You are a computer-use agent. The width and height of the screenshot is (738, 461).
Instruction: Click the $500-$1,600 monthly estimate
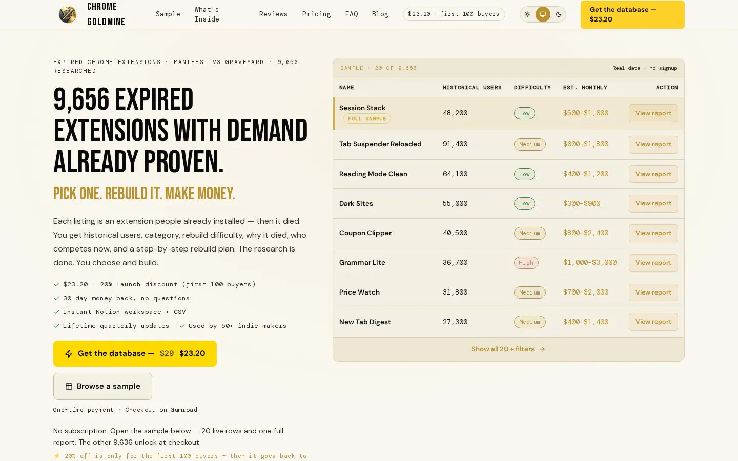click(586, 113)
